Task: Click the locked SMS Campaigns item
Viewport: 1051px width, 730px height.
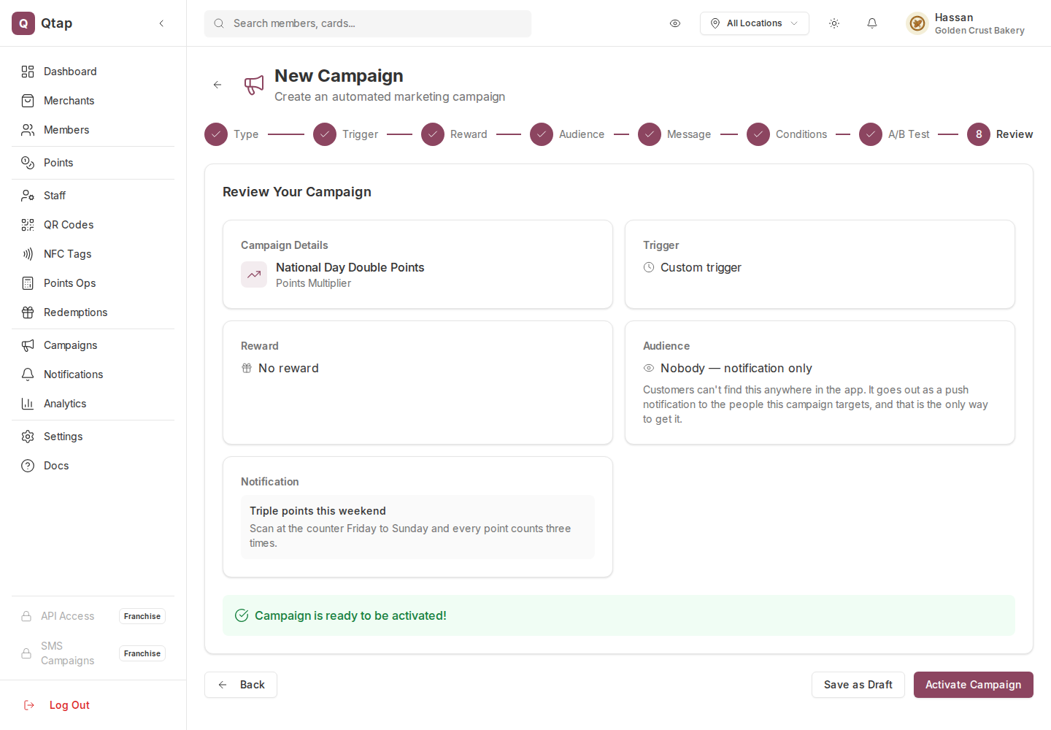Action: click(93, 653)
